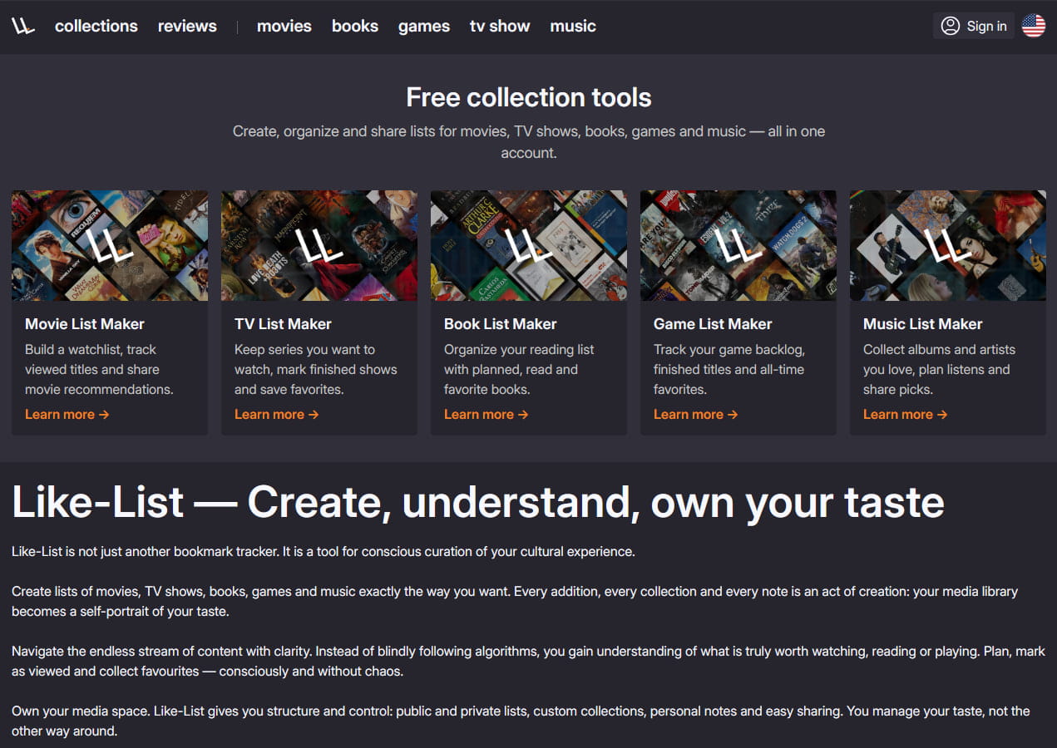
Task: Click the Music List Maker title
Action: (x=923, y=324)
